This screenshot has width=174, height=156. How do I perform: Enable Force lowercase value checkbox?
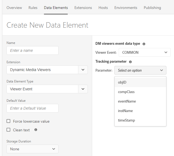[x=9, y=121]
